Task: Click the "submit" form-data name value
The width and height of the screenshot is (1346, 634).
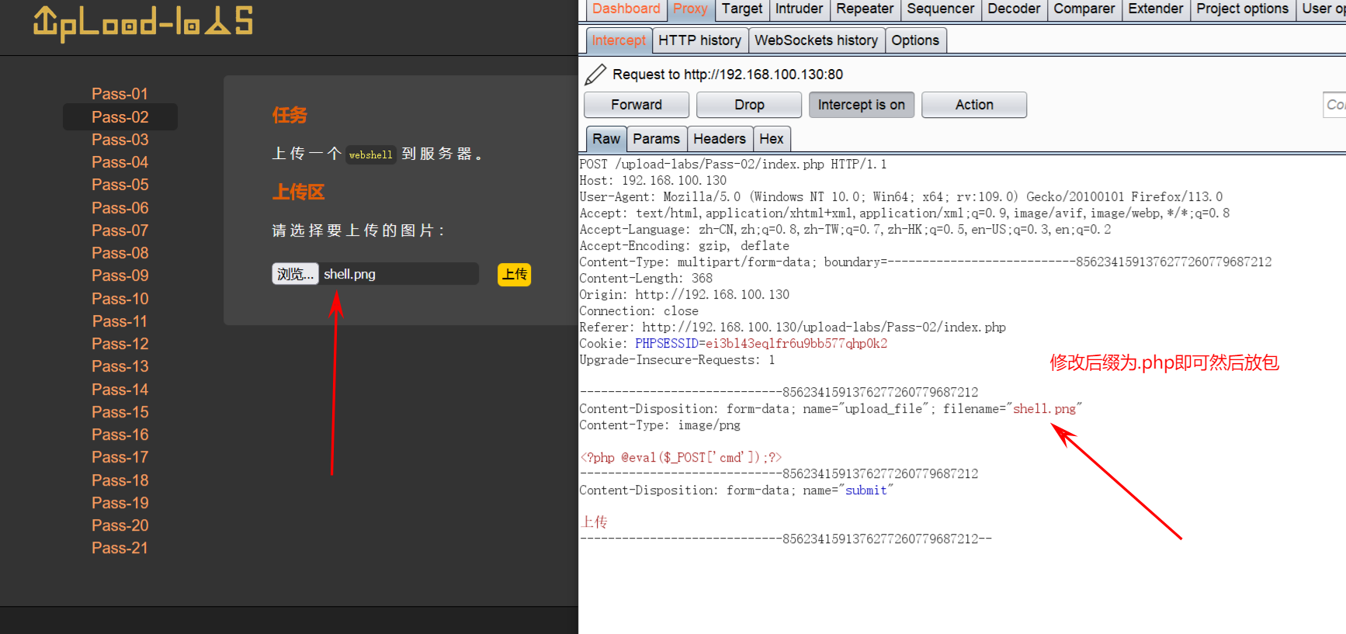Action: (x=866, y=490)
